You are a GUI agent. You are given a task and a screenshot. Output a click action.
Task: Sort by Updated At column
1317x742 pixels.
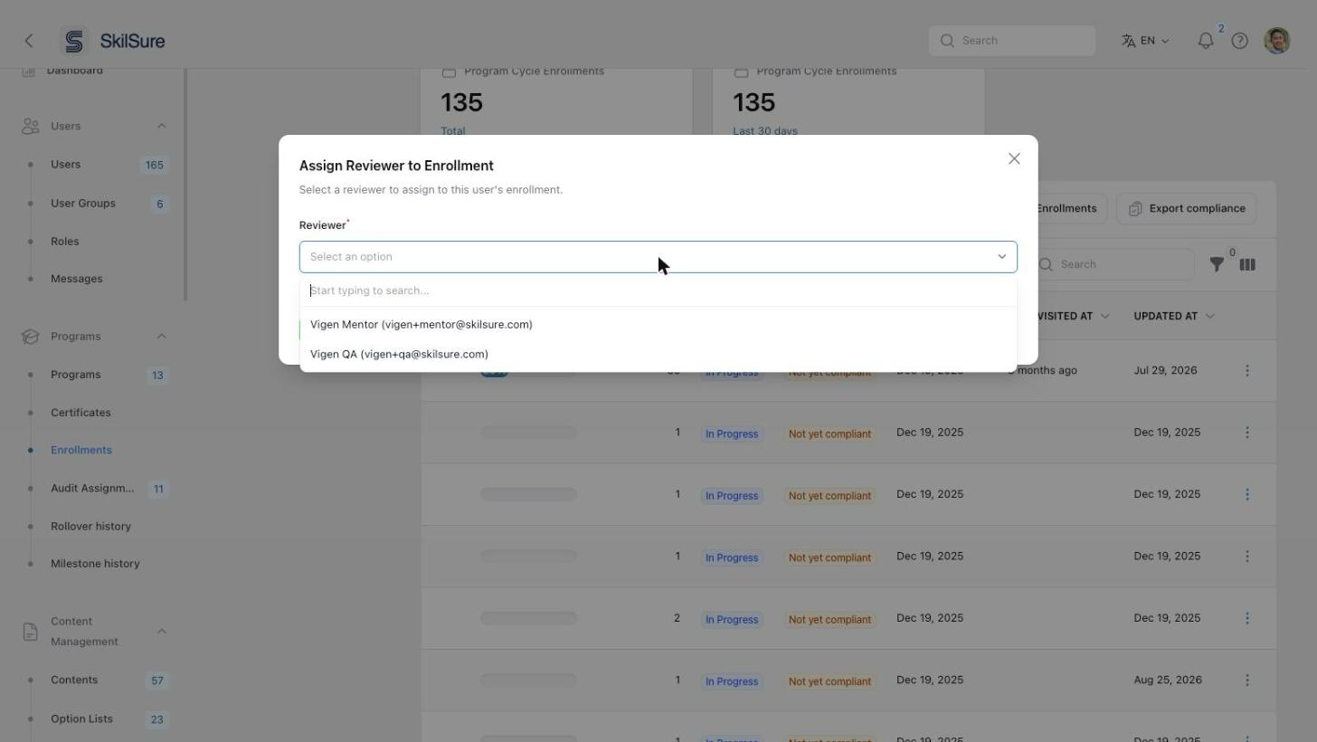coord(1174,316)
